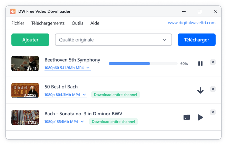Pause the Beethoven 5th Symphony download
Screen dimensions: 227x145
tap(200, 64)
